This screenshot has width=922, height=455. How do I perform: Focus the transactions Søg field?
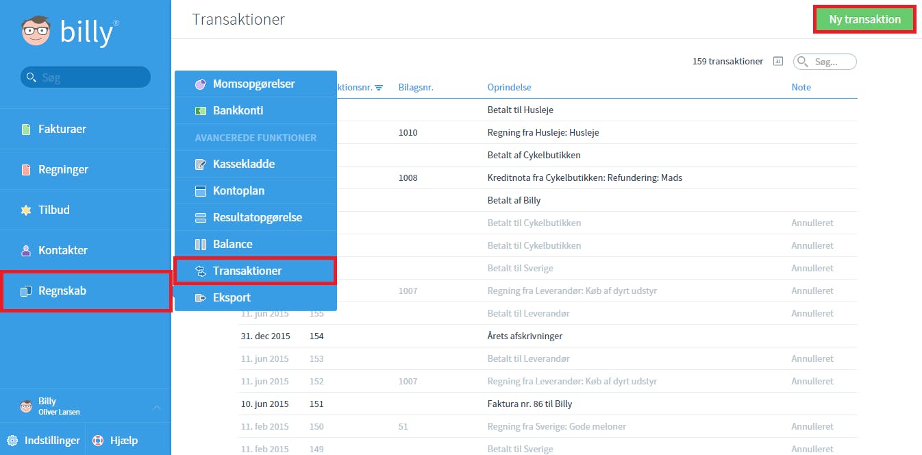click(825, 62)
